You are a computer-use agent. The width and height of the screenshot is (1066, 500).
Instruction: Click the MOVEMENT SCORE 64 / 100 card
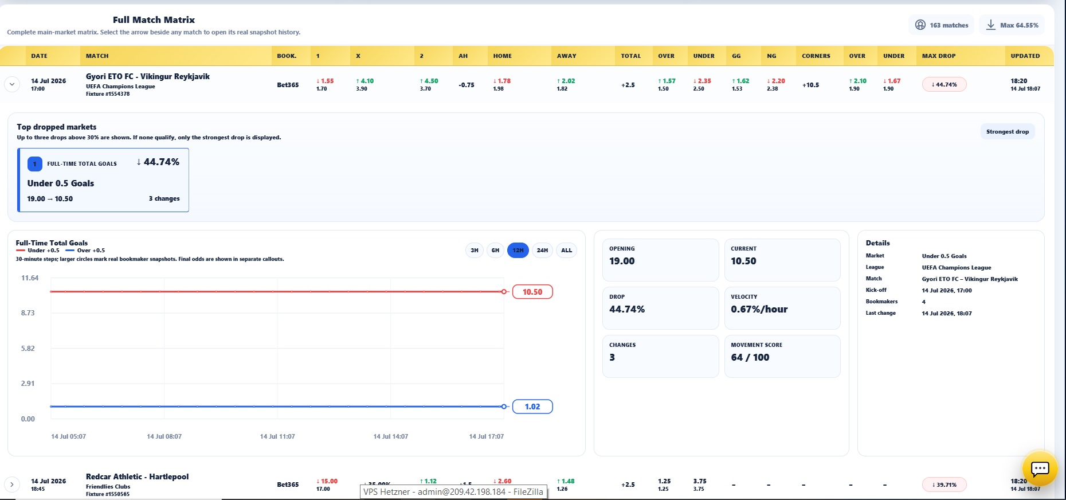click(782, 356)
